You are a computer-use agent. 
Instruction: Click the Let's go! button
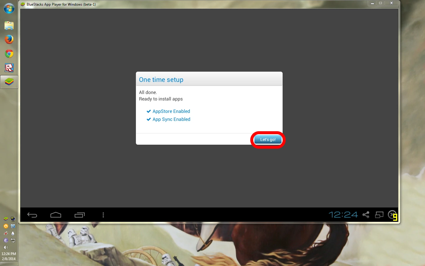point(268,140)
